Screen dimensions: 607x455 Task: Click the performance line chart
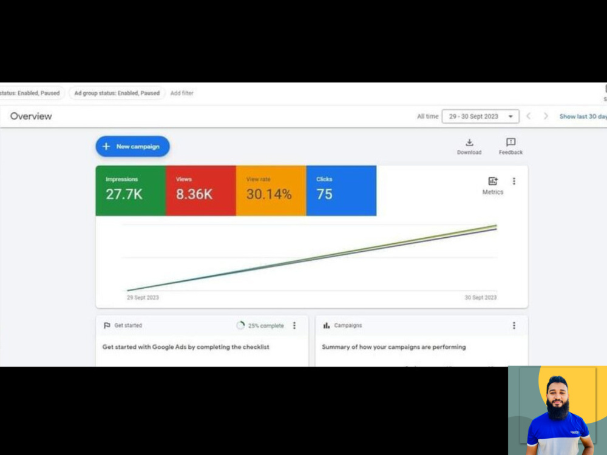tap(311, 258)
